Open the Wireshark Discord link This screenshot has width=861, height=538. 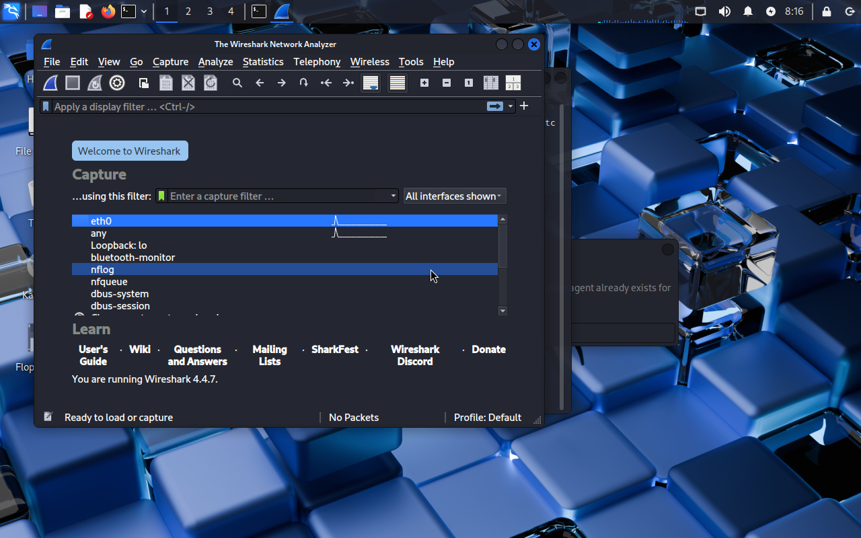click(415, 355)
